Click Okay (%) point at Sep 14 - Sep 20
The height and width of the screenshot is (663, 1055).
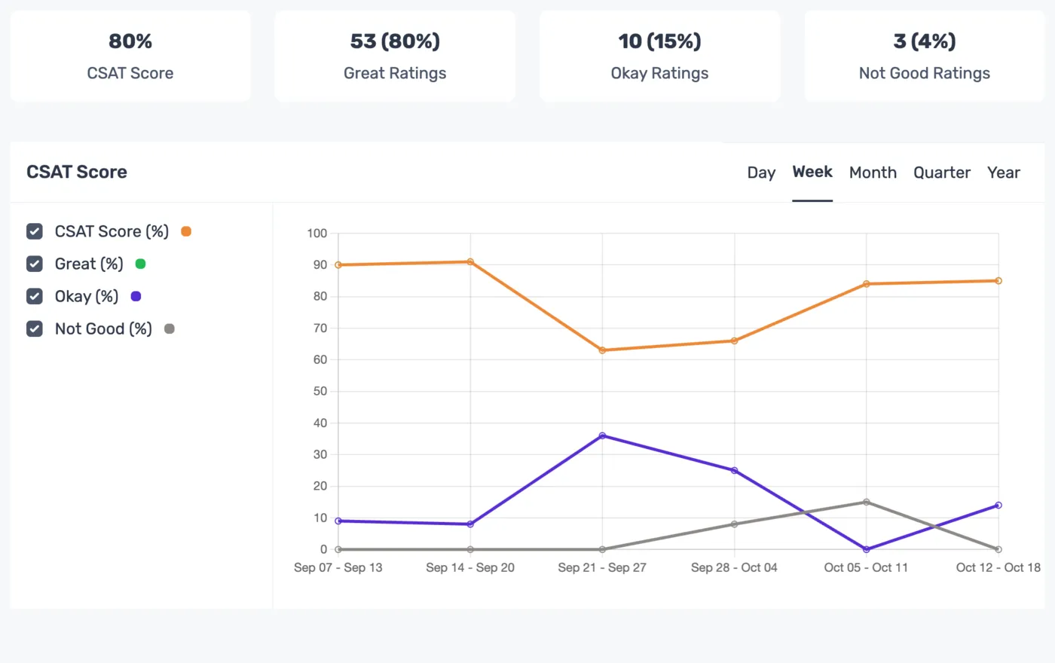click(470, 524)
